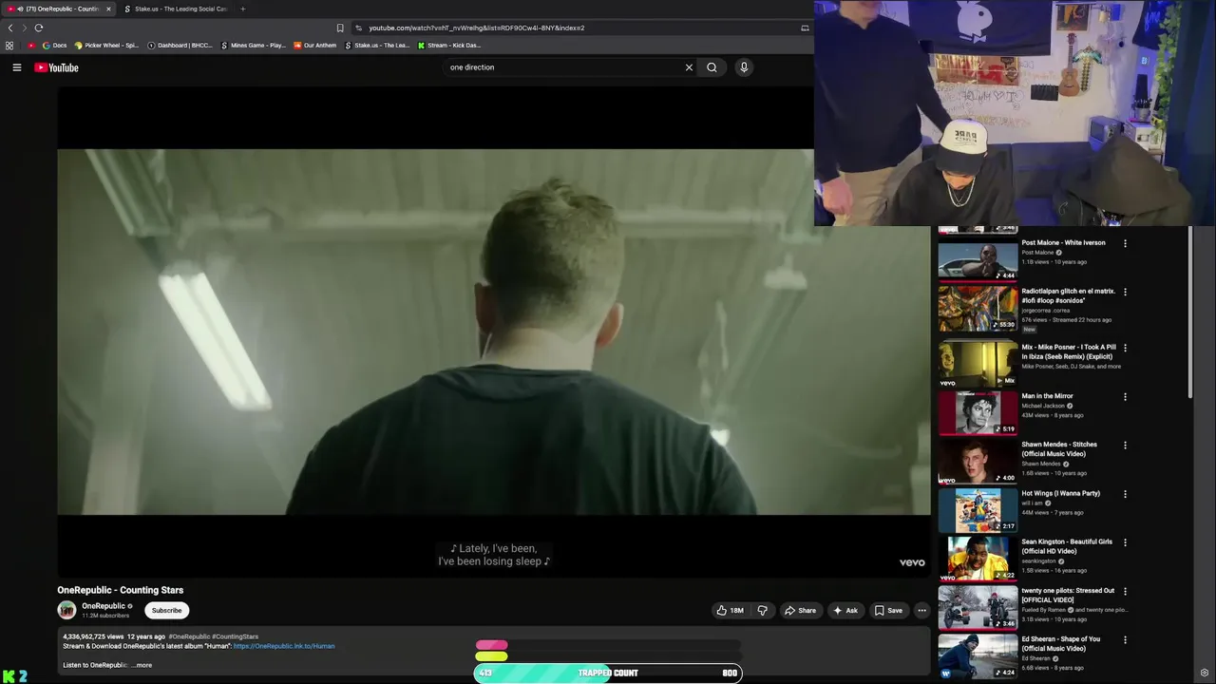Save video to a playlist
This screenshot has height=684, width=1216.
[x=888, y=610]
